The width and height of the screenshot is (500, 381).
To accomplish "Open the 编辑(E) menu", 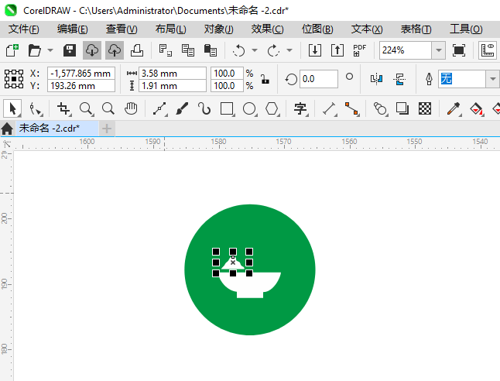I will pyautogui.click(x=73, y=29).
